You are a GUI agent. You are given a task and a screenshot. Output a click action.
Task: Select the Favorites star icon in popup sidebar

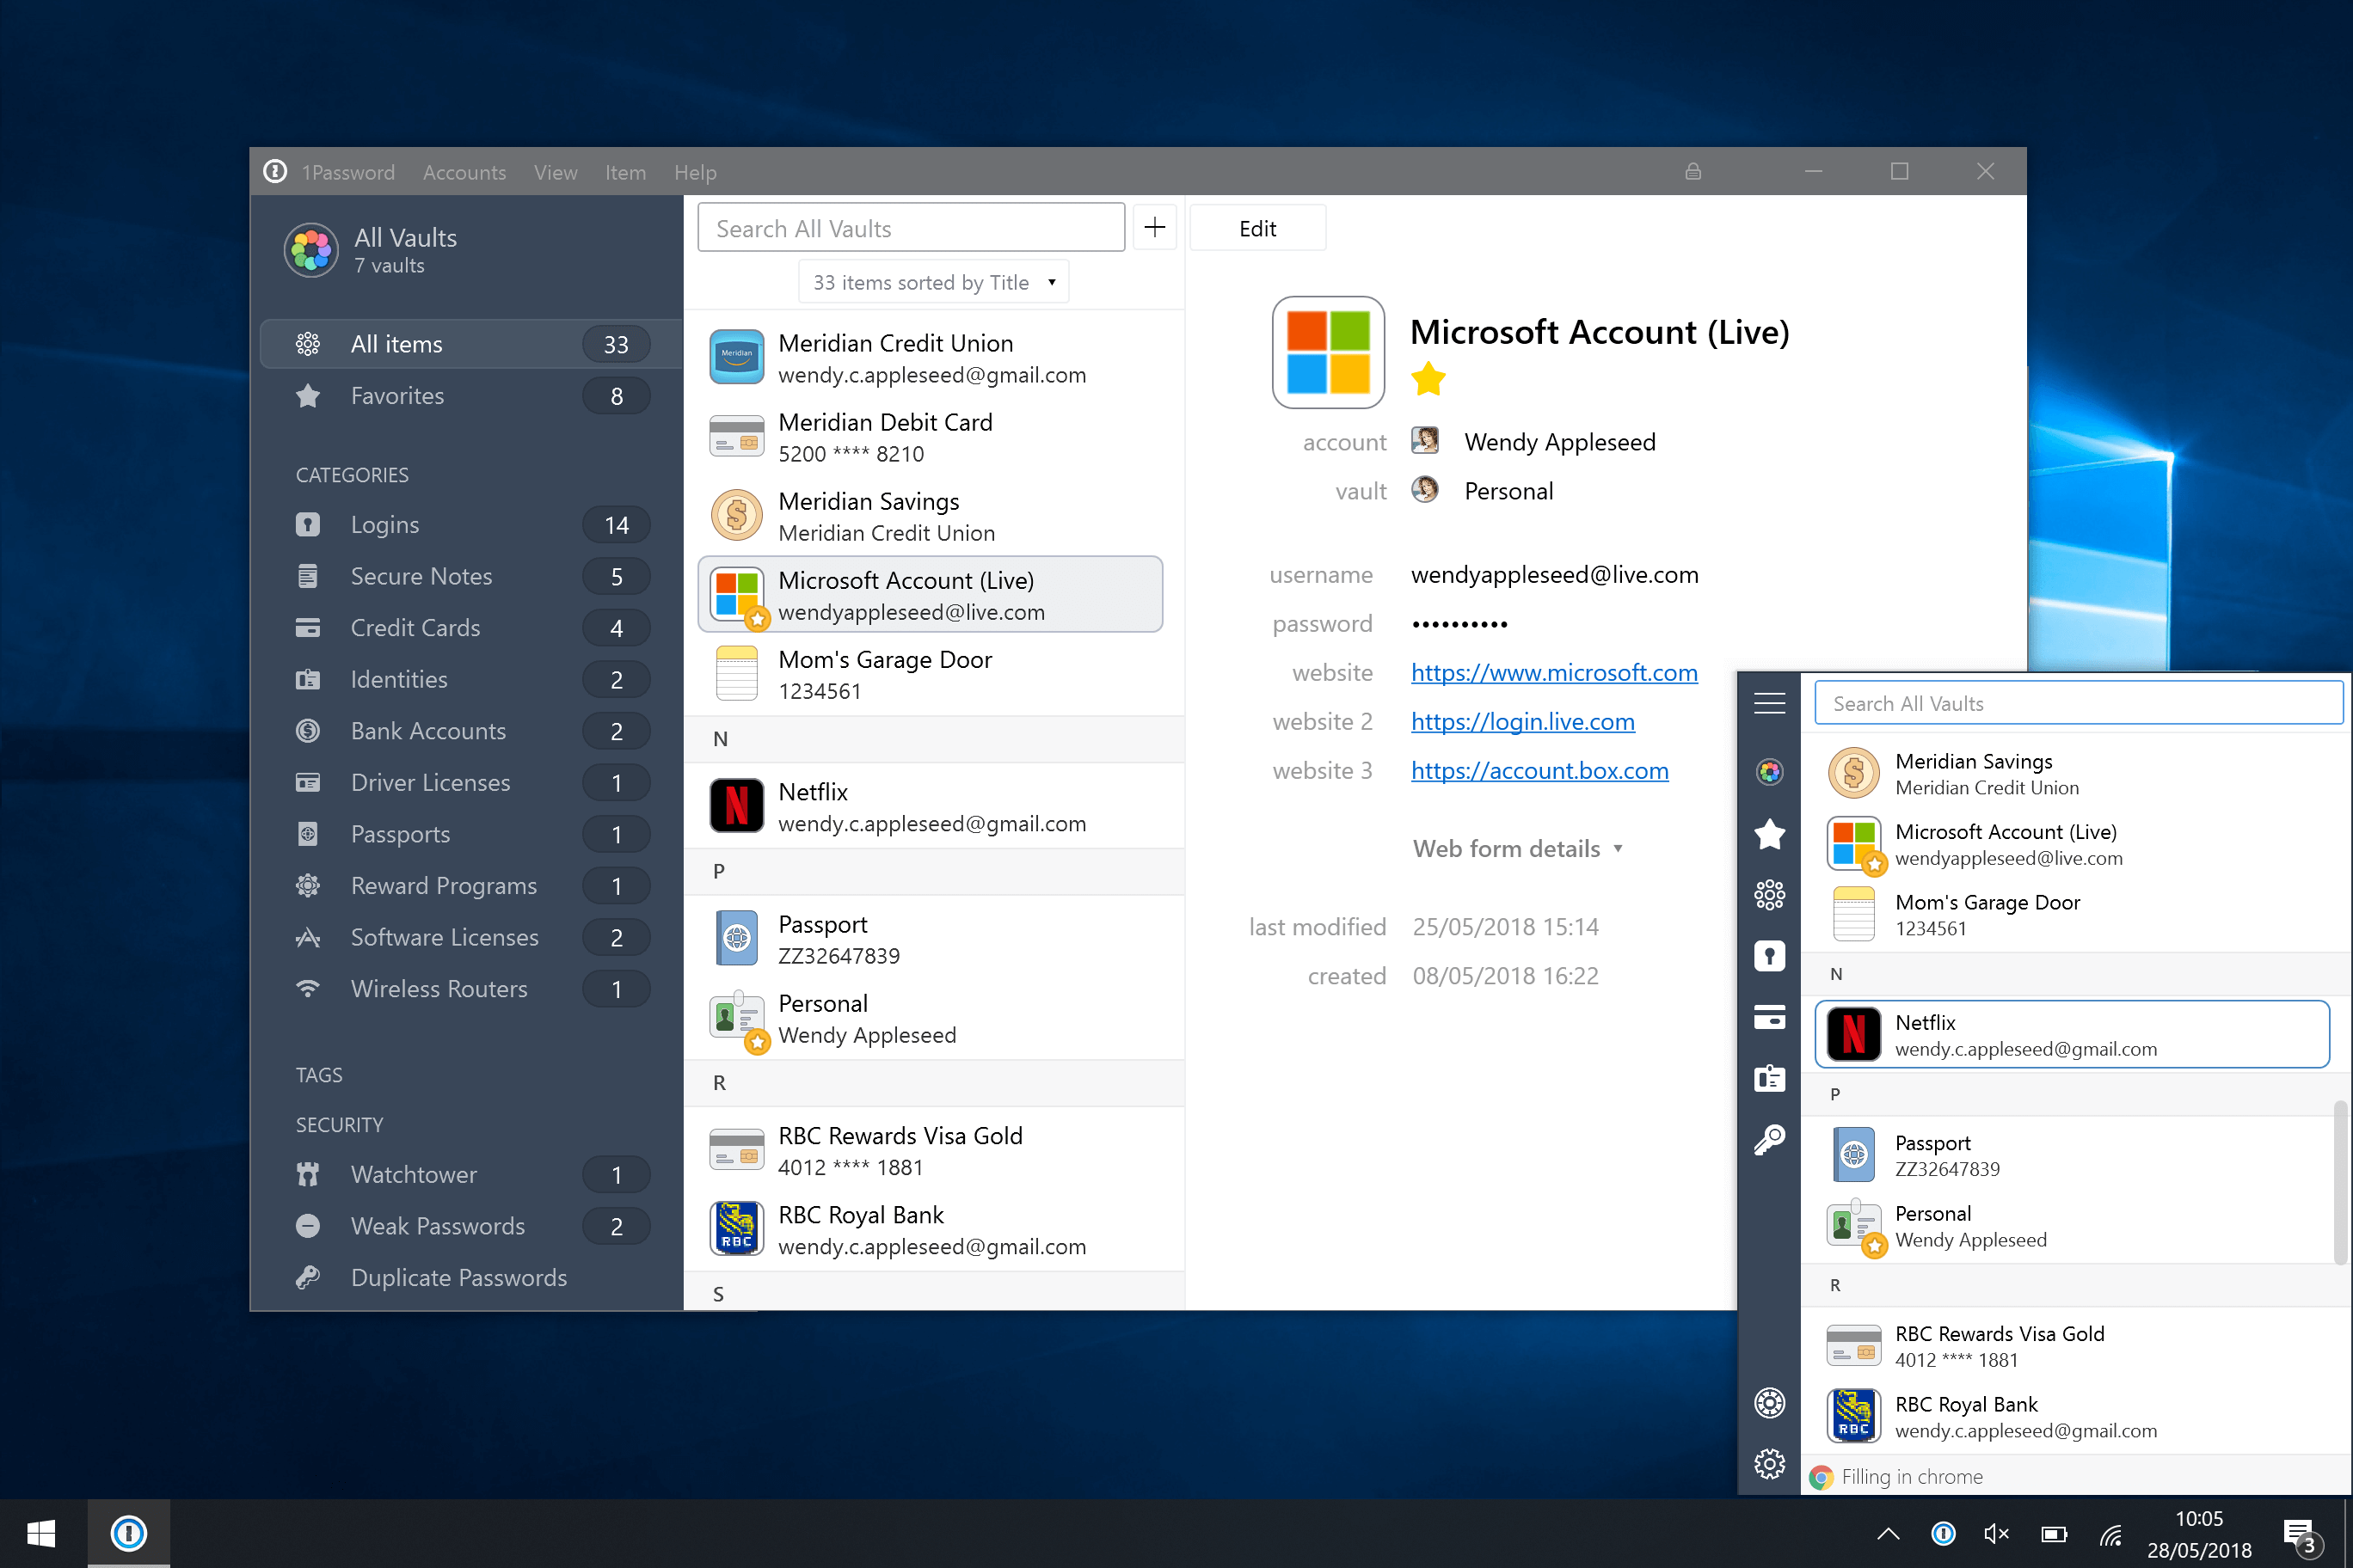pyautogui.click(x=1770, y=835)
